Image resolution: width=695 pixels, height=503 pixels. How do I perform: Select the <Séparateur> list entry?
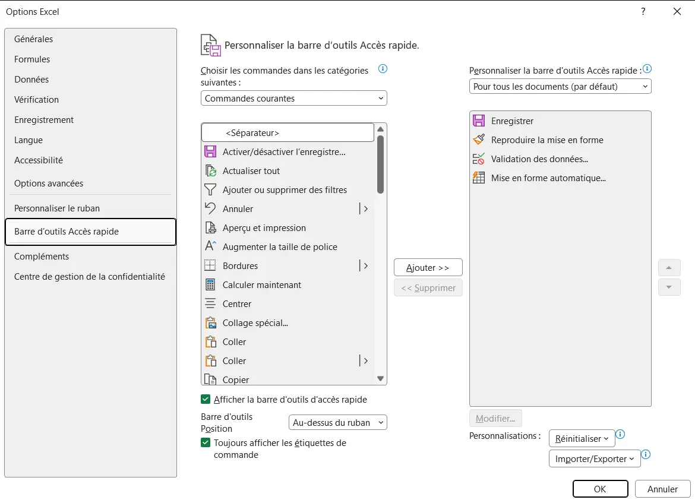(288, 132)
